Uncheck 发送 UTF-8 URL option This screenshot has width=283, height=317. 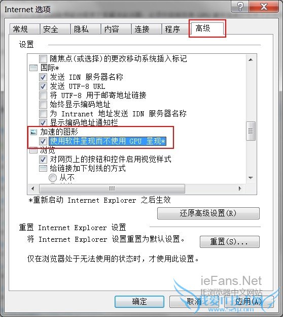tap(43, 86)
